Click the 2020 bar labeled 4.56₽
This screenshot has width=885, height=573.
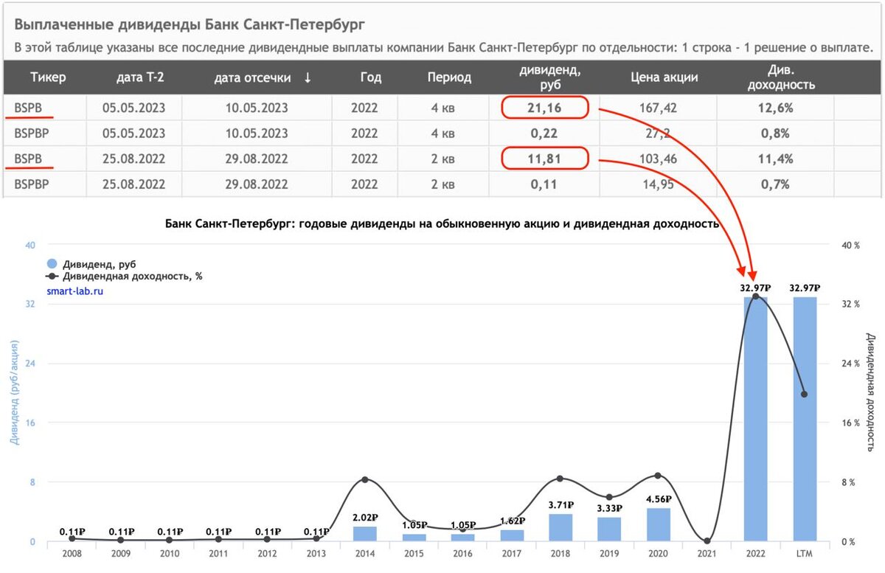click(657, 524)
